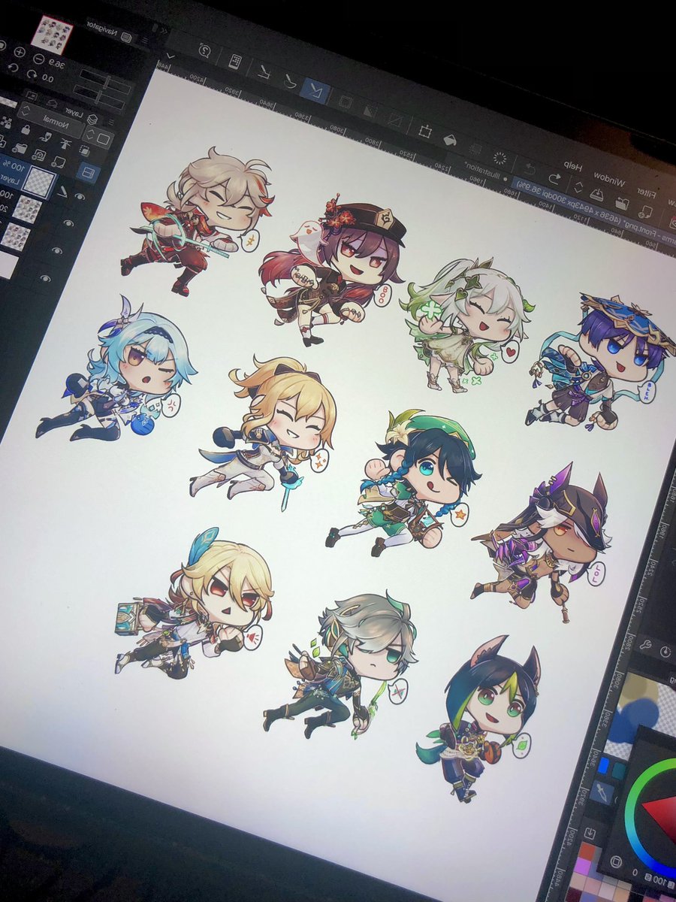Click the wrench settings icon near the color mixing panel
The height and width of the screenshot is (902, 676).
point(644,643)
